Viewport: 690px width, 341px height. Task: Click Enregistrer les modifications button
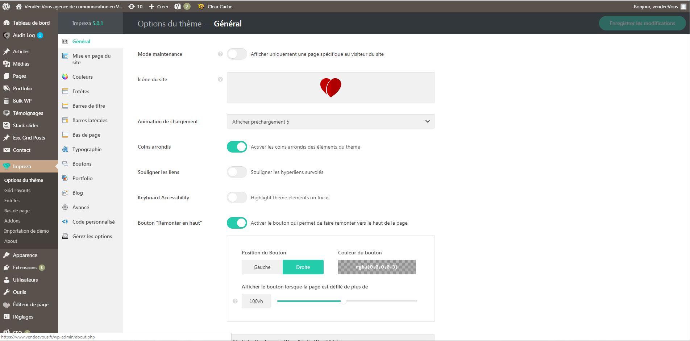tap(642, 23)
